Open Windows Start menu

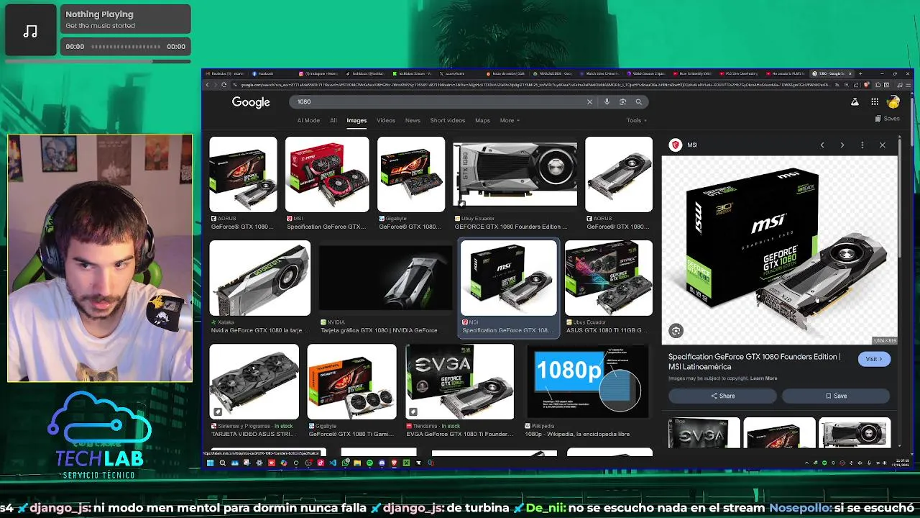tap(210, 463)
